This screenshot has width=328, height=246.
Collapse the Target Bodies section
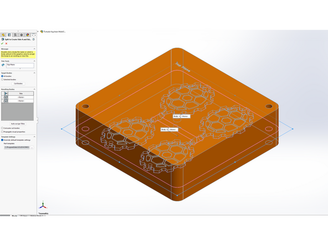coord(34,73)
